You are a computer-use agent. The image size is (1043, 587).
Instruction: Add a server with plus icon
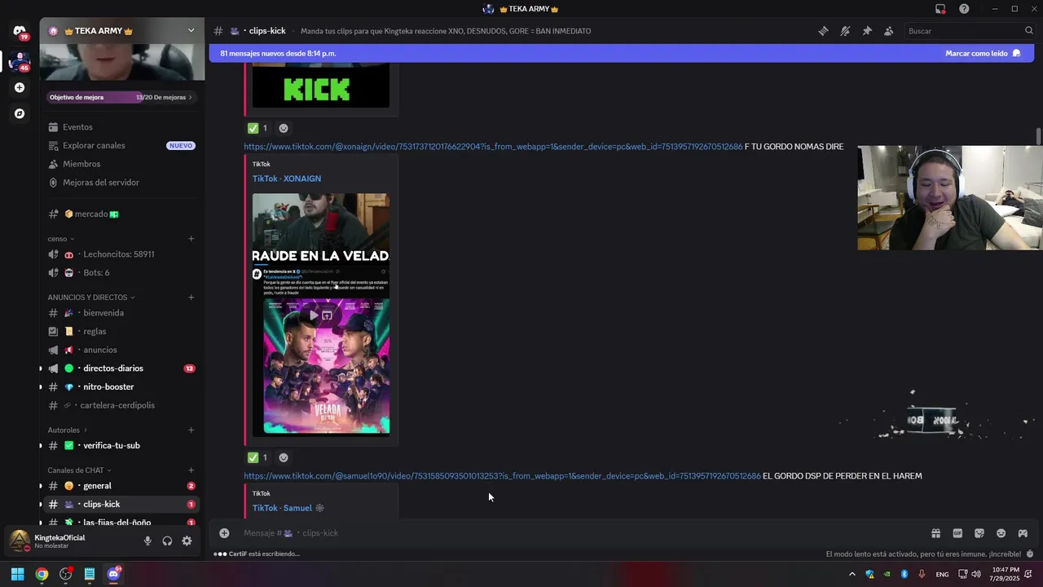tap(20, 87)
